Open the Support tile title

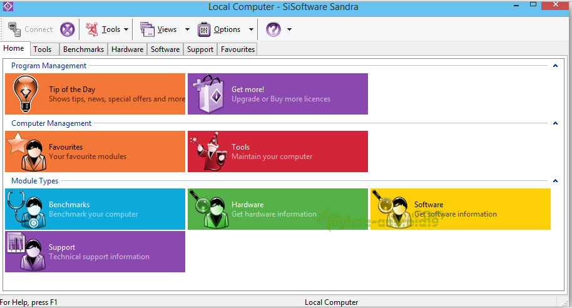click(x=62, y=247)
